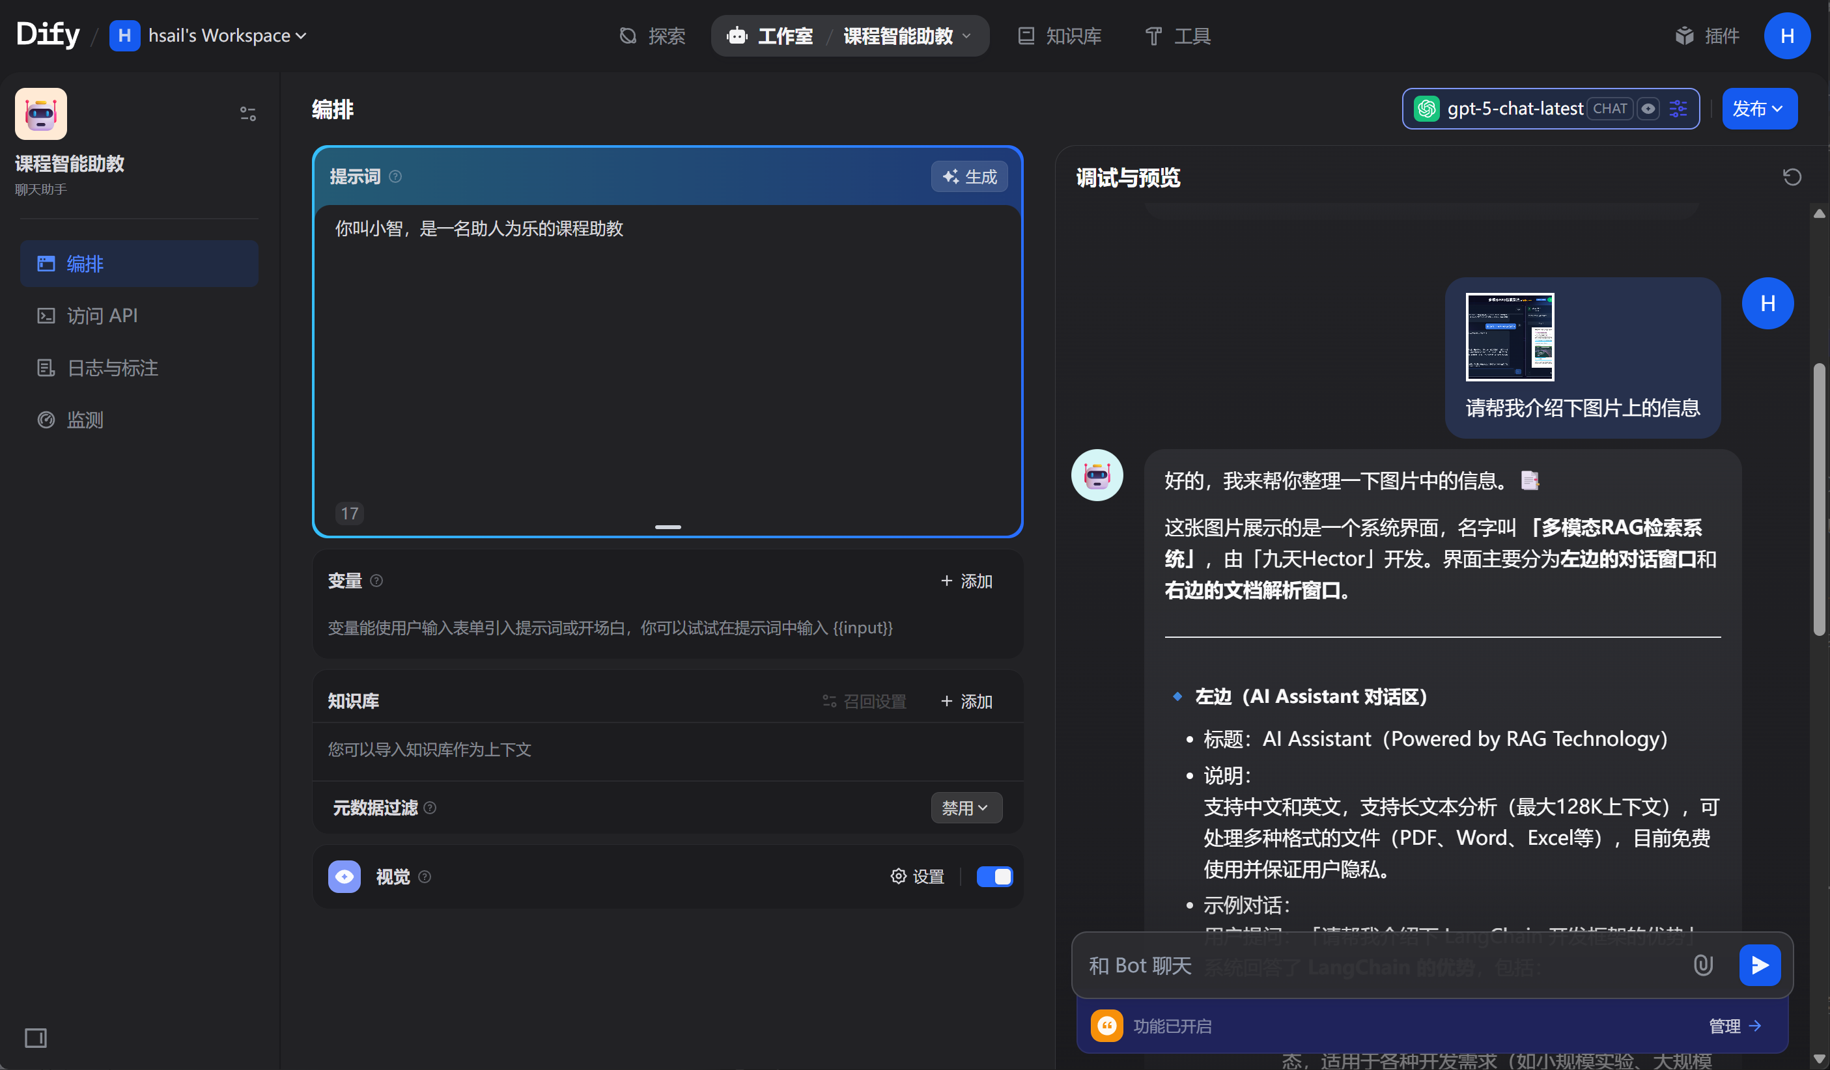
Task: Click the 17 character count badge
Action: (x=350, y=514)
